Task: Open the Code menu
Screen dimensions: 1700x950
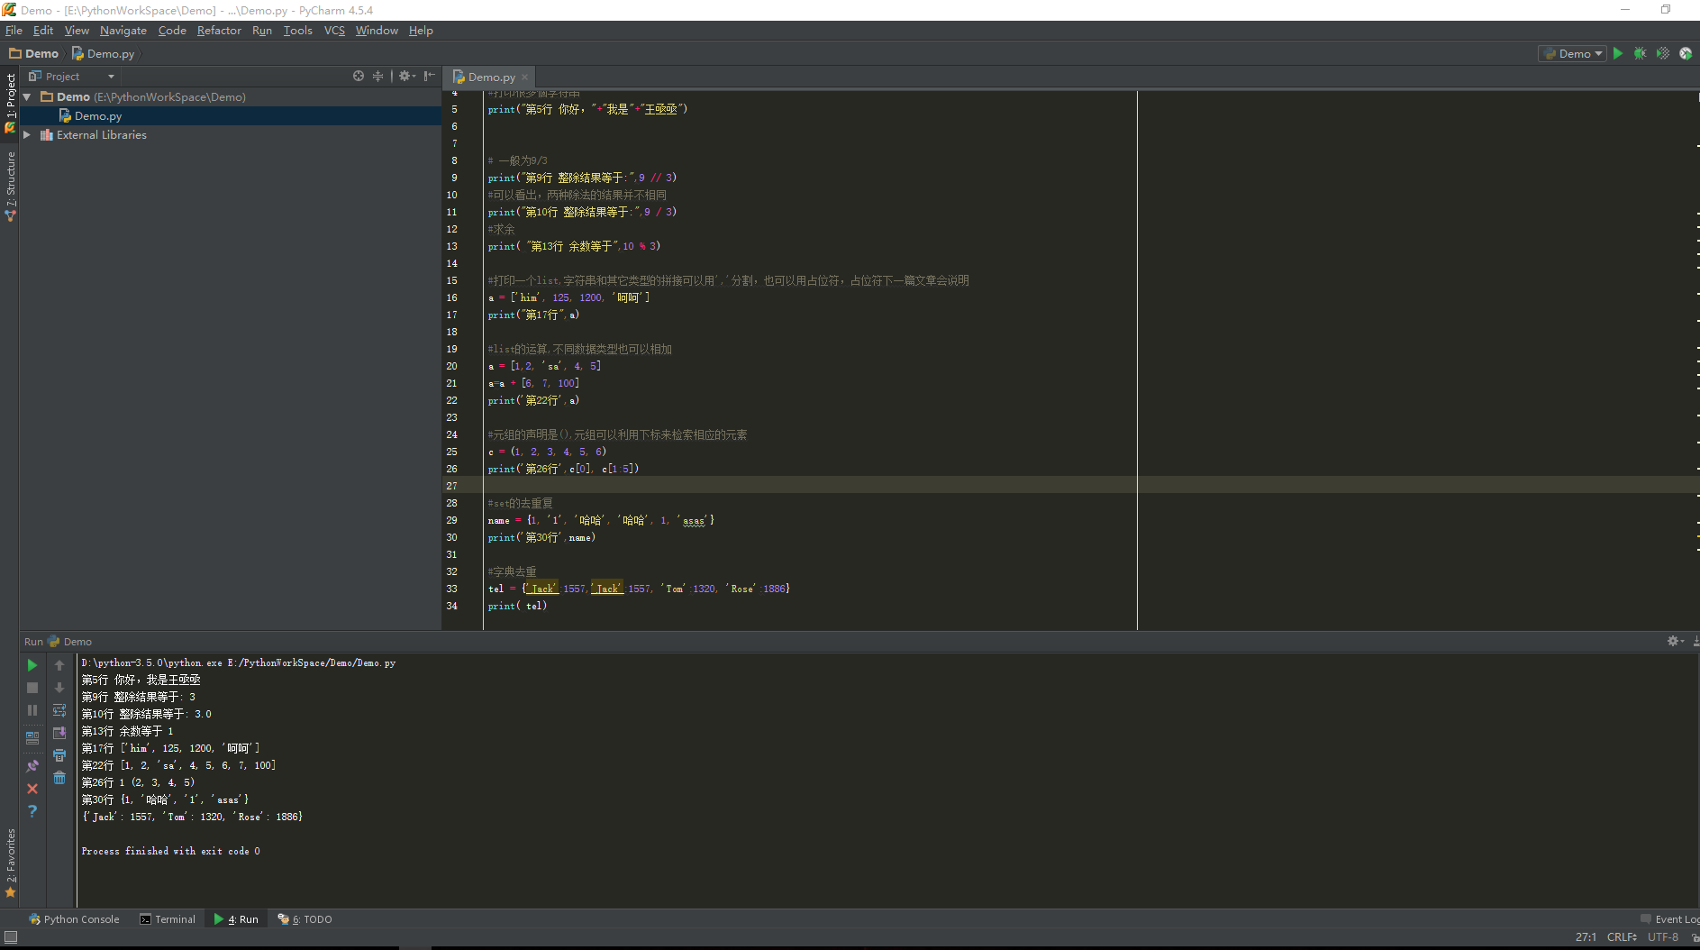Action: [172, 31]
